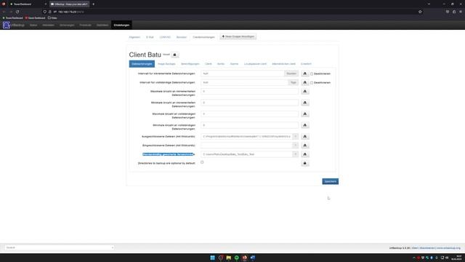Open Aktivitäten in the top navigation
Screen dimensions: 465x262
pos(48,25)
